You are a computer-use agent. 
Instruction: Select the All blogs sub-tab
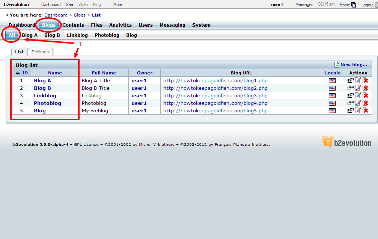(12, 35)
